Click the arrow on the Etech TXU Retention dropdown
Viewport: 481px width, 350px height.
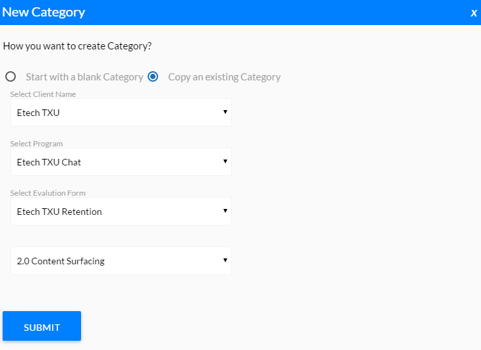[225, 210]
